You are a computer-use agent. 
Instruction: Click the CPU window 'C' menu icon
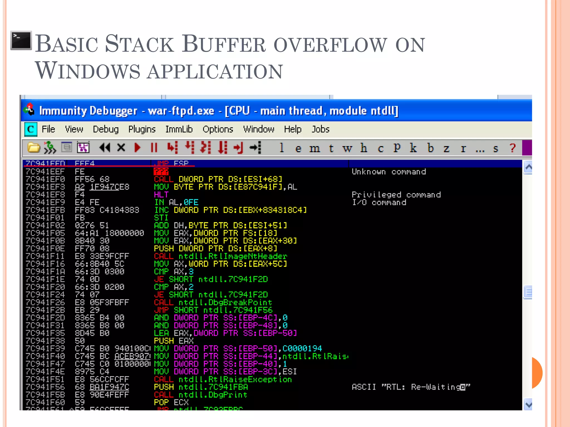(x=31, y=129)
